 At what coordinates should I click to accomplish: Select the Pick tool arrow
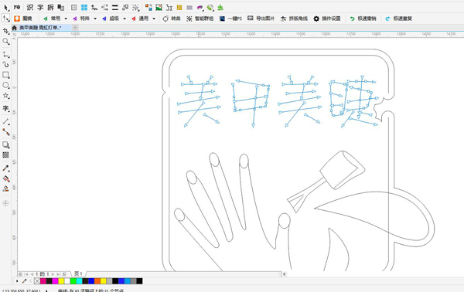[x=6, y=8]
